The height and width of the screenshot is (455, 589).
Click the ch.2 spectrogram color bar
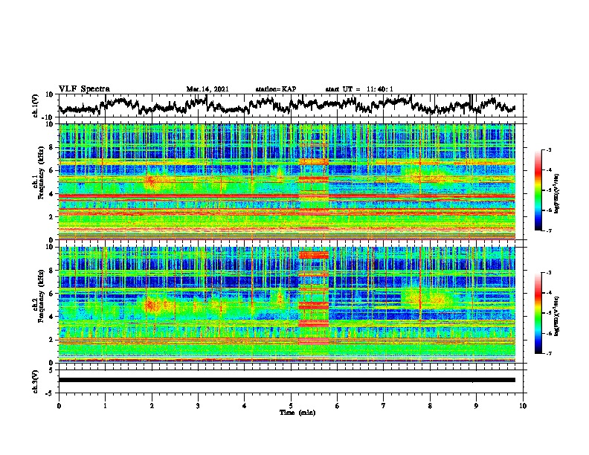coord(538,313)
